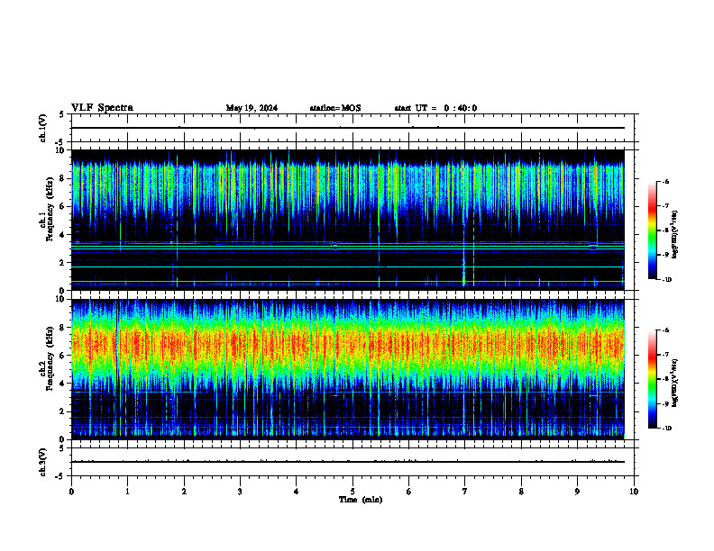Click the time axis tick label "9"
This screenshot has height=551, width=714.
click(x=577, y=492)
